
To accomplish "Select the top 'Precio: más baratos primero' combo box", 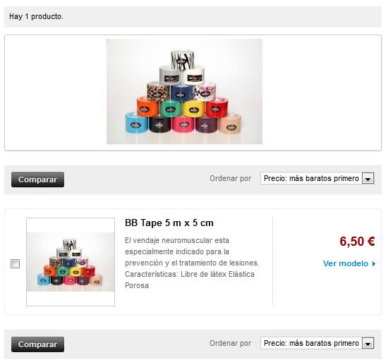I will (317, 178).
